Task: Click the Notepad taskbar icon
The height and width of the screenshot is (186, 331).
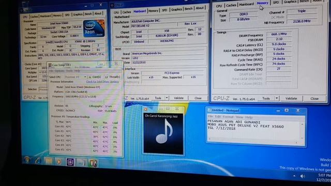Action: [x=81, y=163]
